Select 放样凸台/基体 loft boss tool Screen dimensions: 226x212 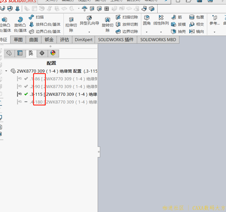pos(45,24)
